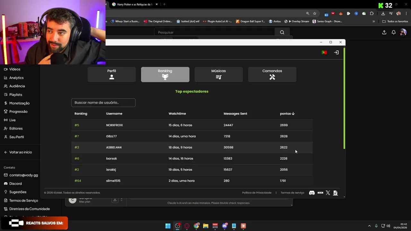Open Todos os favoritos folder
411x231 pixels.
click(395, 21)
